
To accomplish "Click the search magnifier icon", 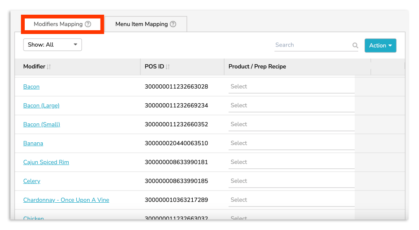I will [x=355, y=45].
